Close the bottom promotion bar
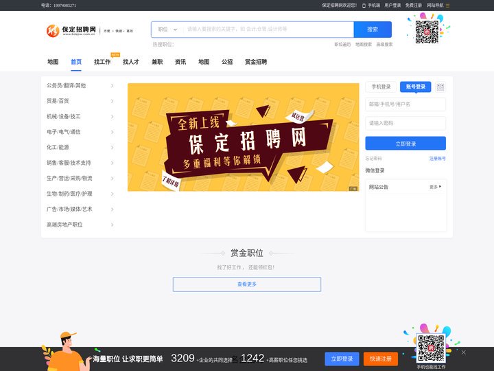494x371 pixels. (463, 352)
